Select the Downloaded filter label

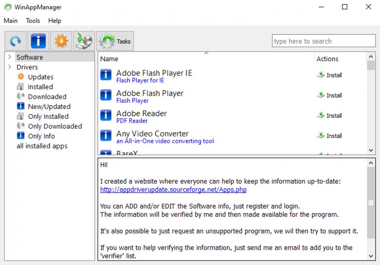click(x=47, y=97)
